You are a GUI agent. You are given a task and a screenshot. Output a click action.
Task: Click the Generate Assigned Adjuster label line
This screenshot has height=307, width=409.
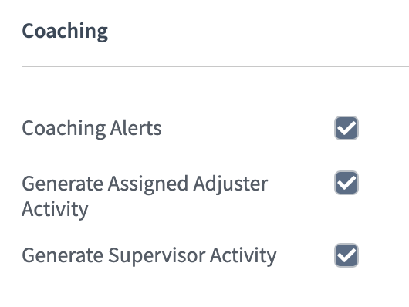[x=145, y=184]
